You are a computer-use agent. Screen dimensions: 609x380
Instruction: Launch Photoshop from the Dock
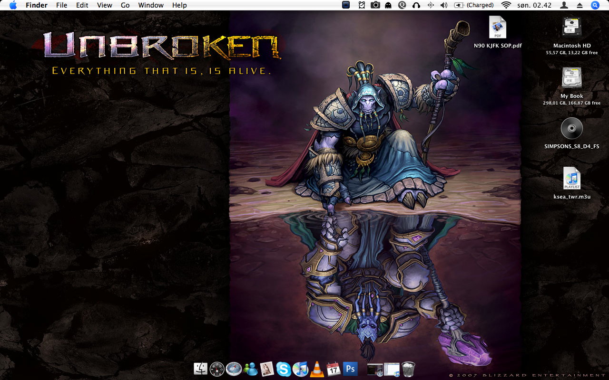350,369
